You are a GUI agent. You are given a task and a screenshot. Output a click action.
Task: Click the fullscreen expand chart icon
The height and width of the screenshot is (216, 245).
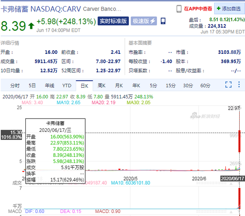[228, 85]
